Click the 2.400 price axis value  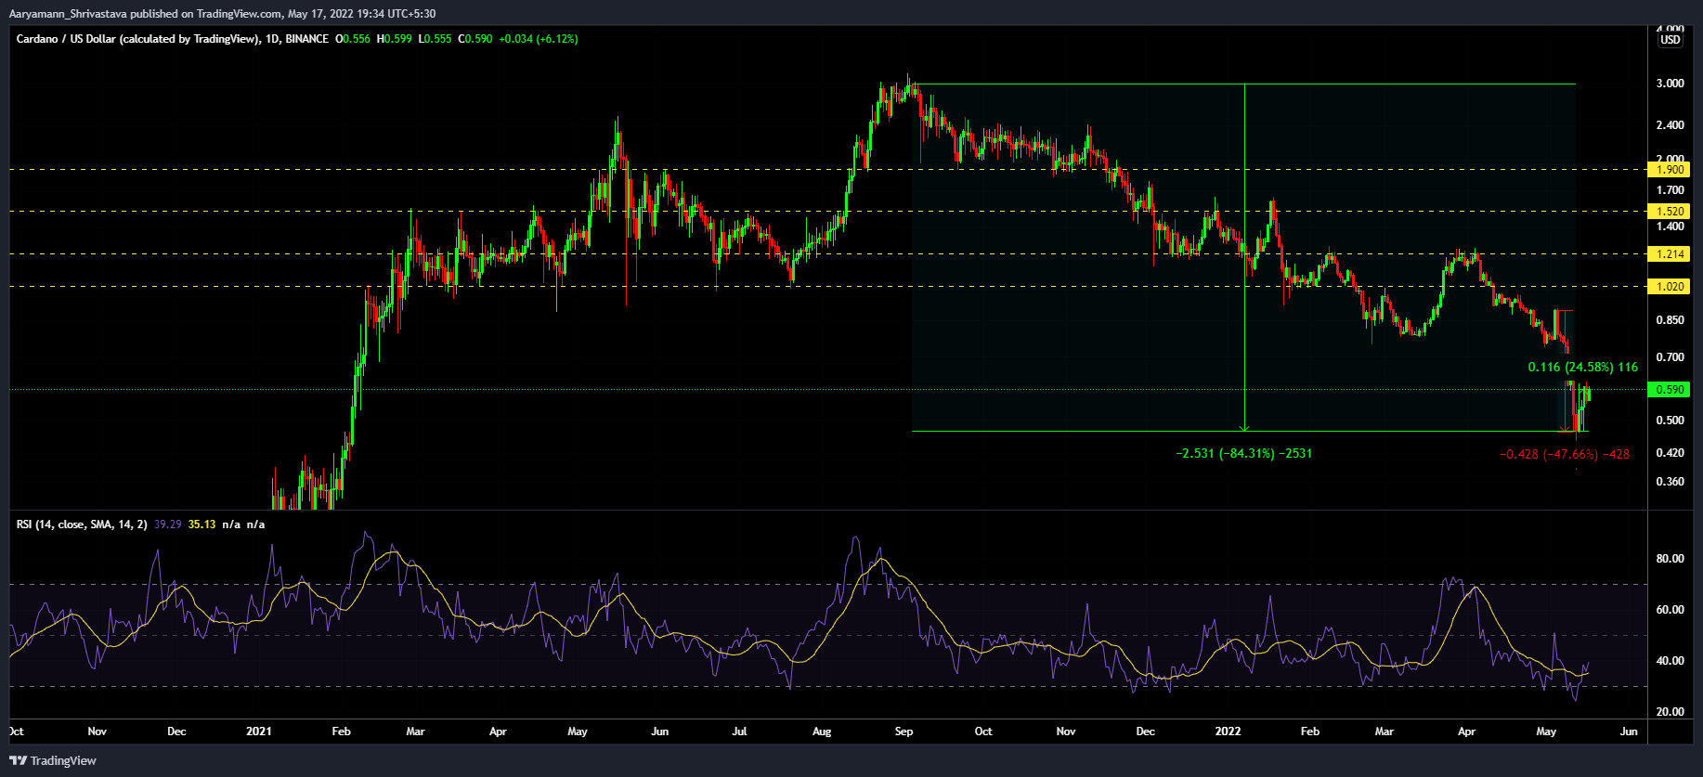pos(1670,125)
